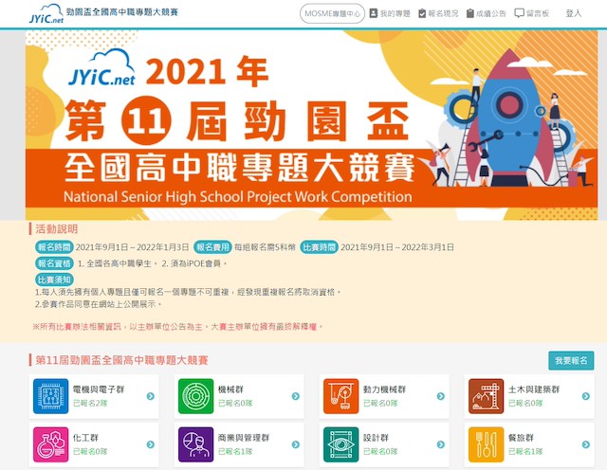The image size is (607, 470).
Task: Click the 比賽時間 label badge
Action: coord(319,247)
